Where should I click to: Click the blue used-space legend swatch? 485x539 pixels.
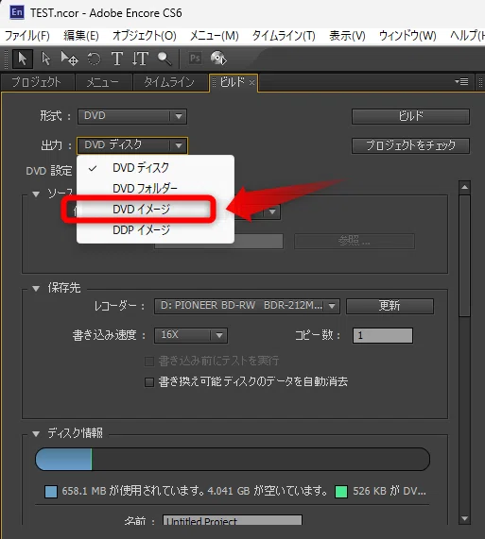tap(51, 492)
